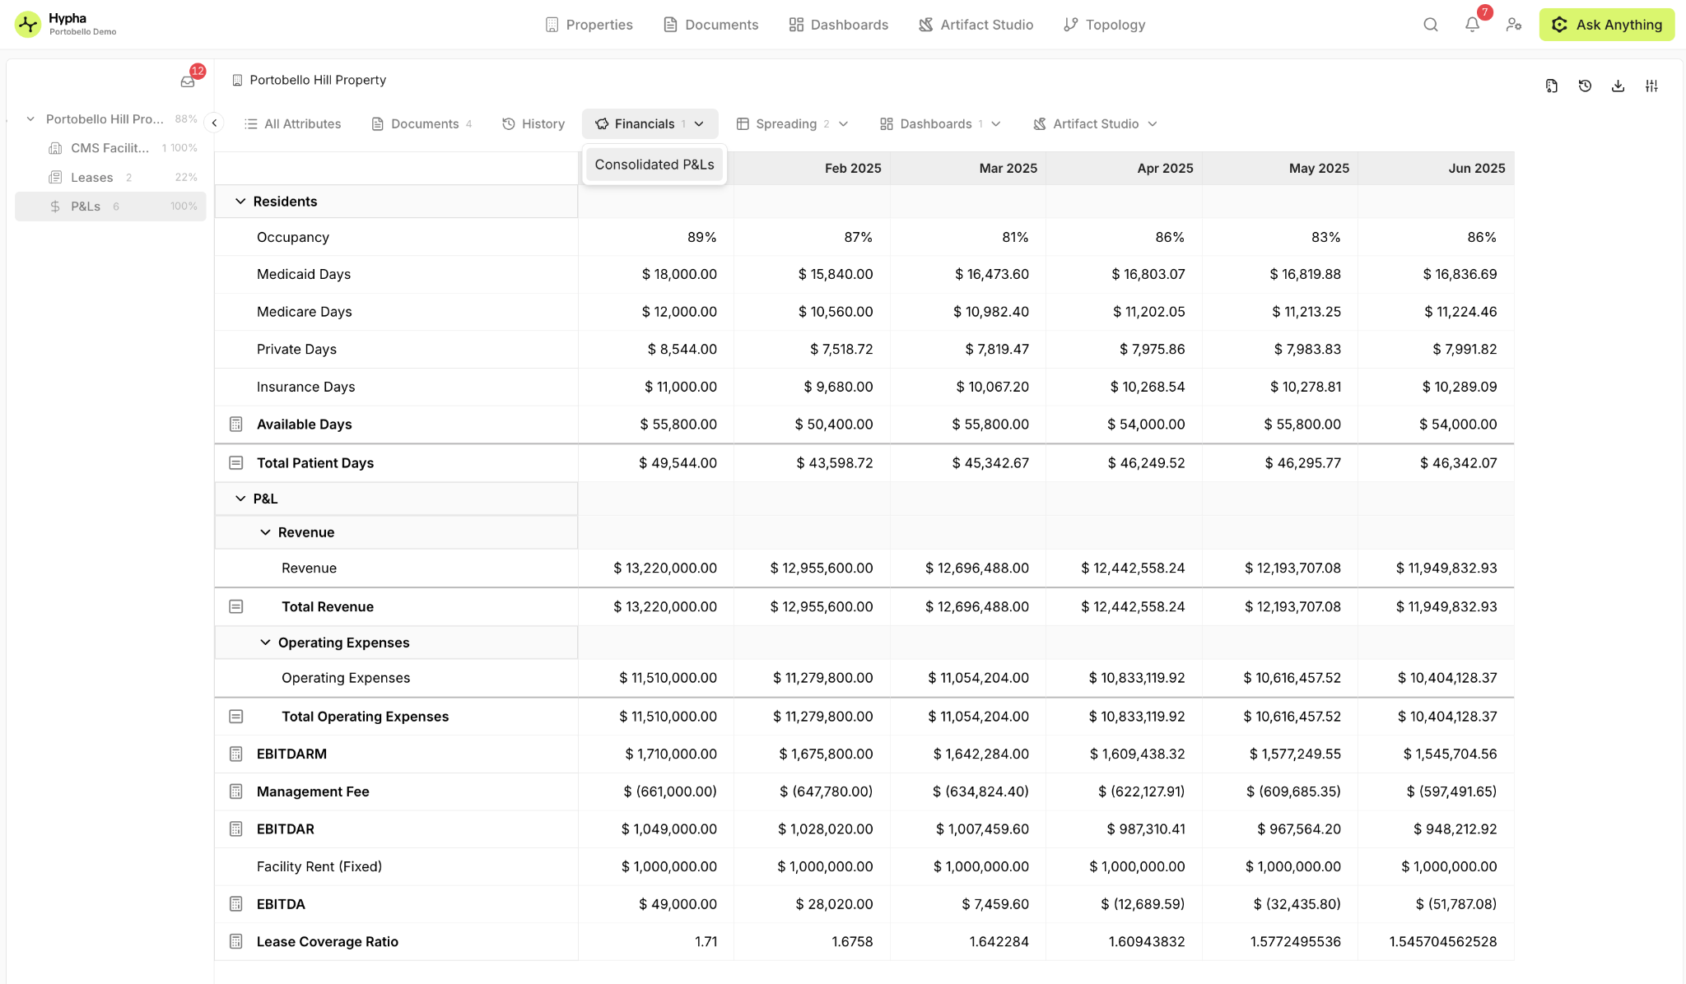1686x984 pixels.
Task: Select P&Ls in the sidebar tree
Action: (110, 207)
